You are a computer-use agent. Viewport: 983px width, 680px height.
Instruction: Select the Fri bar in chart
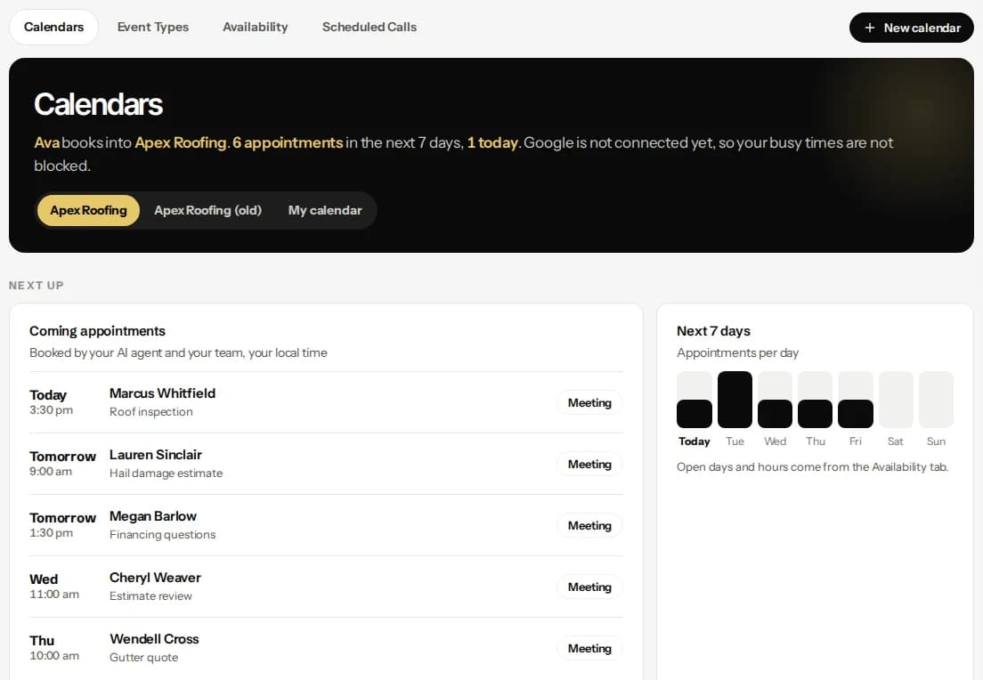tap(855, 400)
